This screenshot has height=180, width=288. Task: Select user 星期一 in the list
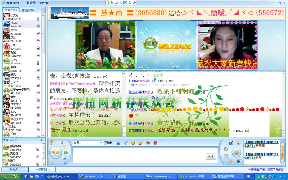(x=22, y=69)
